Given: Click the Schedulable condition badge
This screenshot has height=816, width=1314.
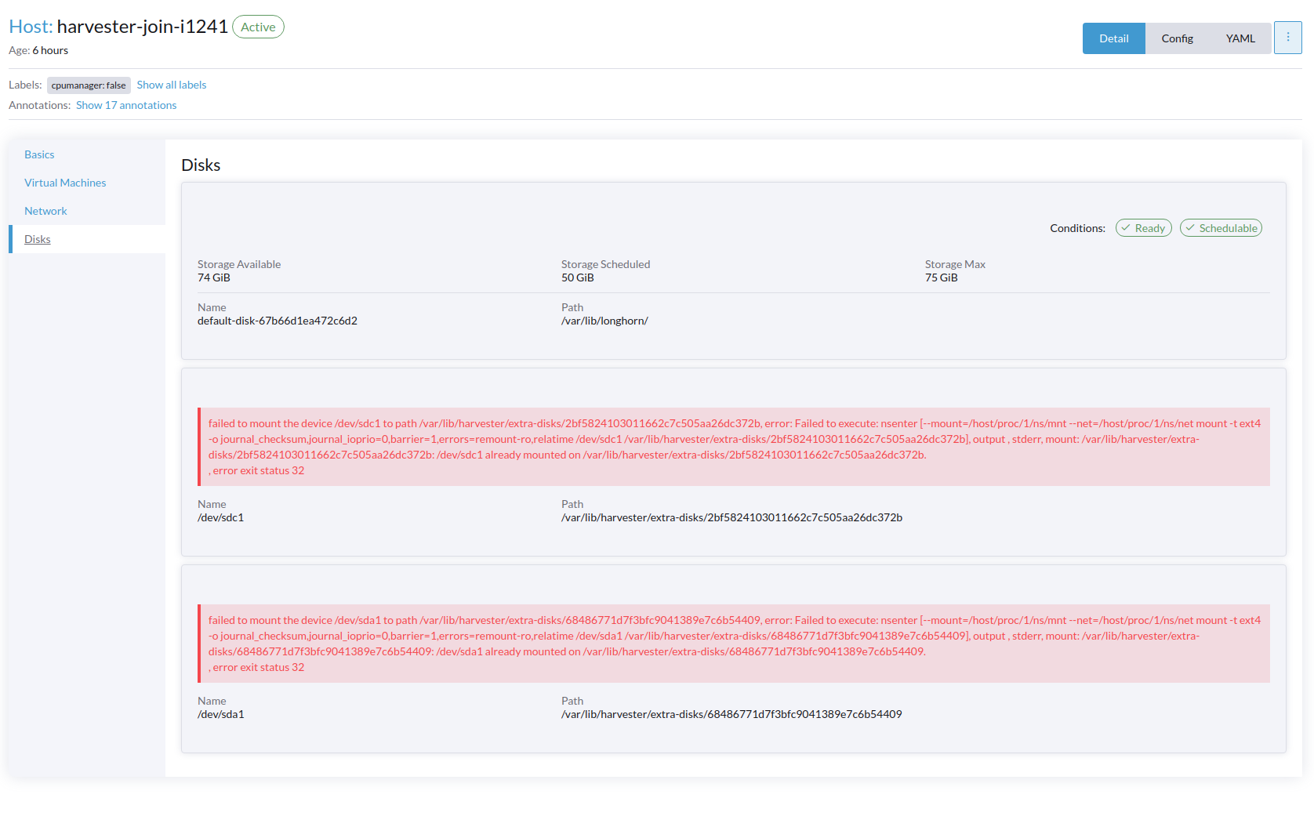Looking at the screenshot, I should (x=1221, y=228).
